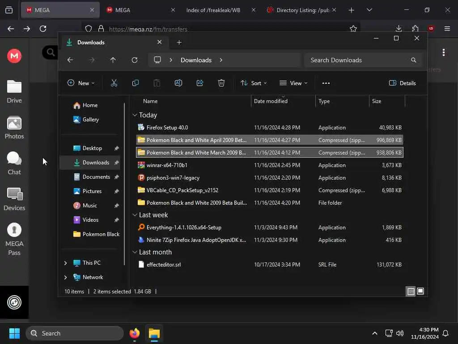
Task: List all Firefox tabs with the chevron
Action: pyautogui.click(x=369, y=10)
